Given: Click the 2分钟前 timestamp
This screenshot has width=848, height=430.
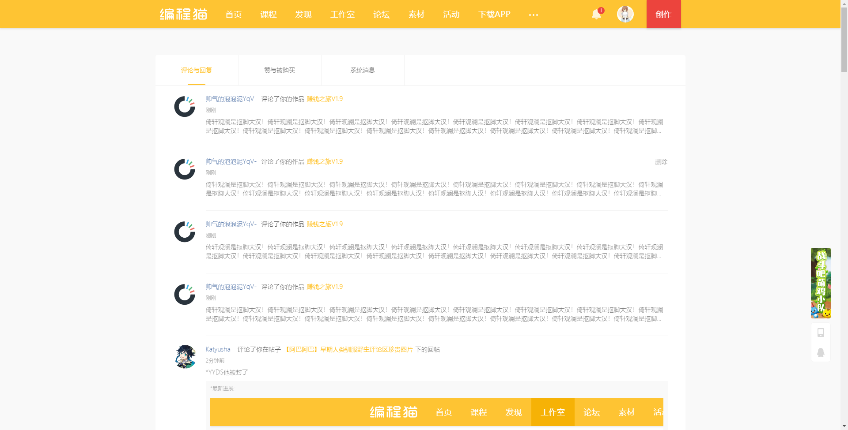Looking at the screenshot, I should pyautogui.click(x=215, y=361).
